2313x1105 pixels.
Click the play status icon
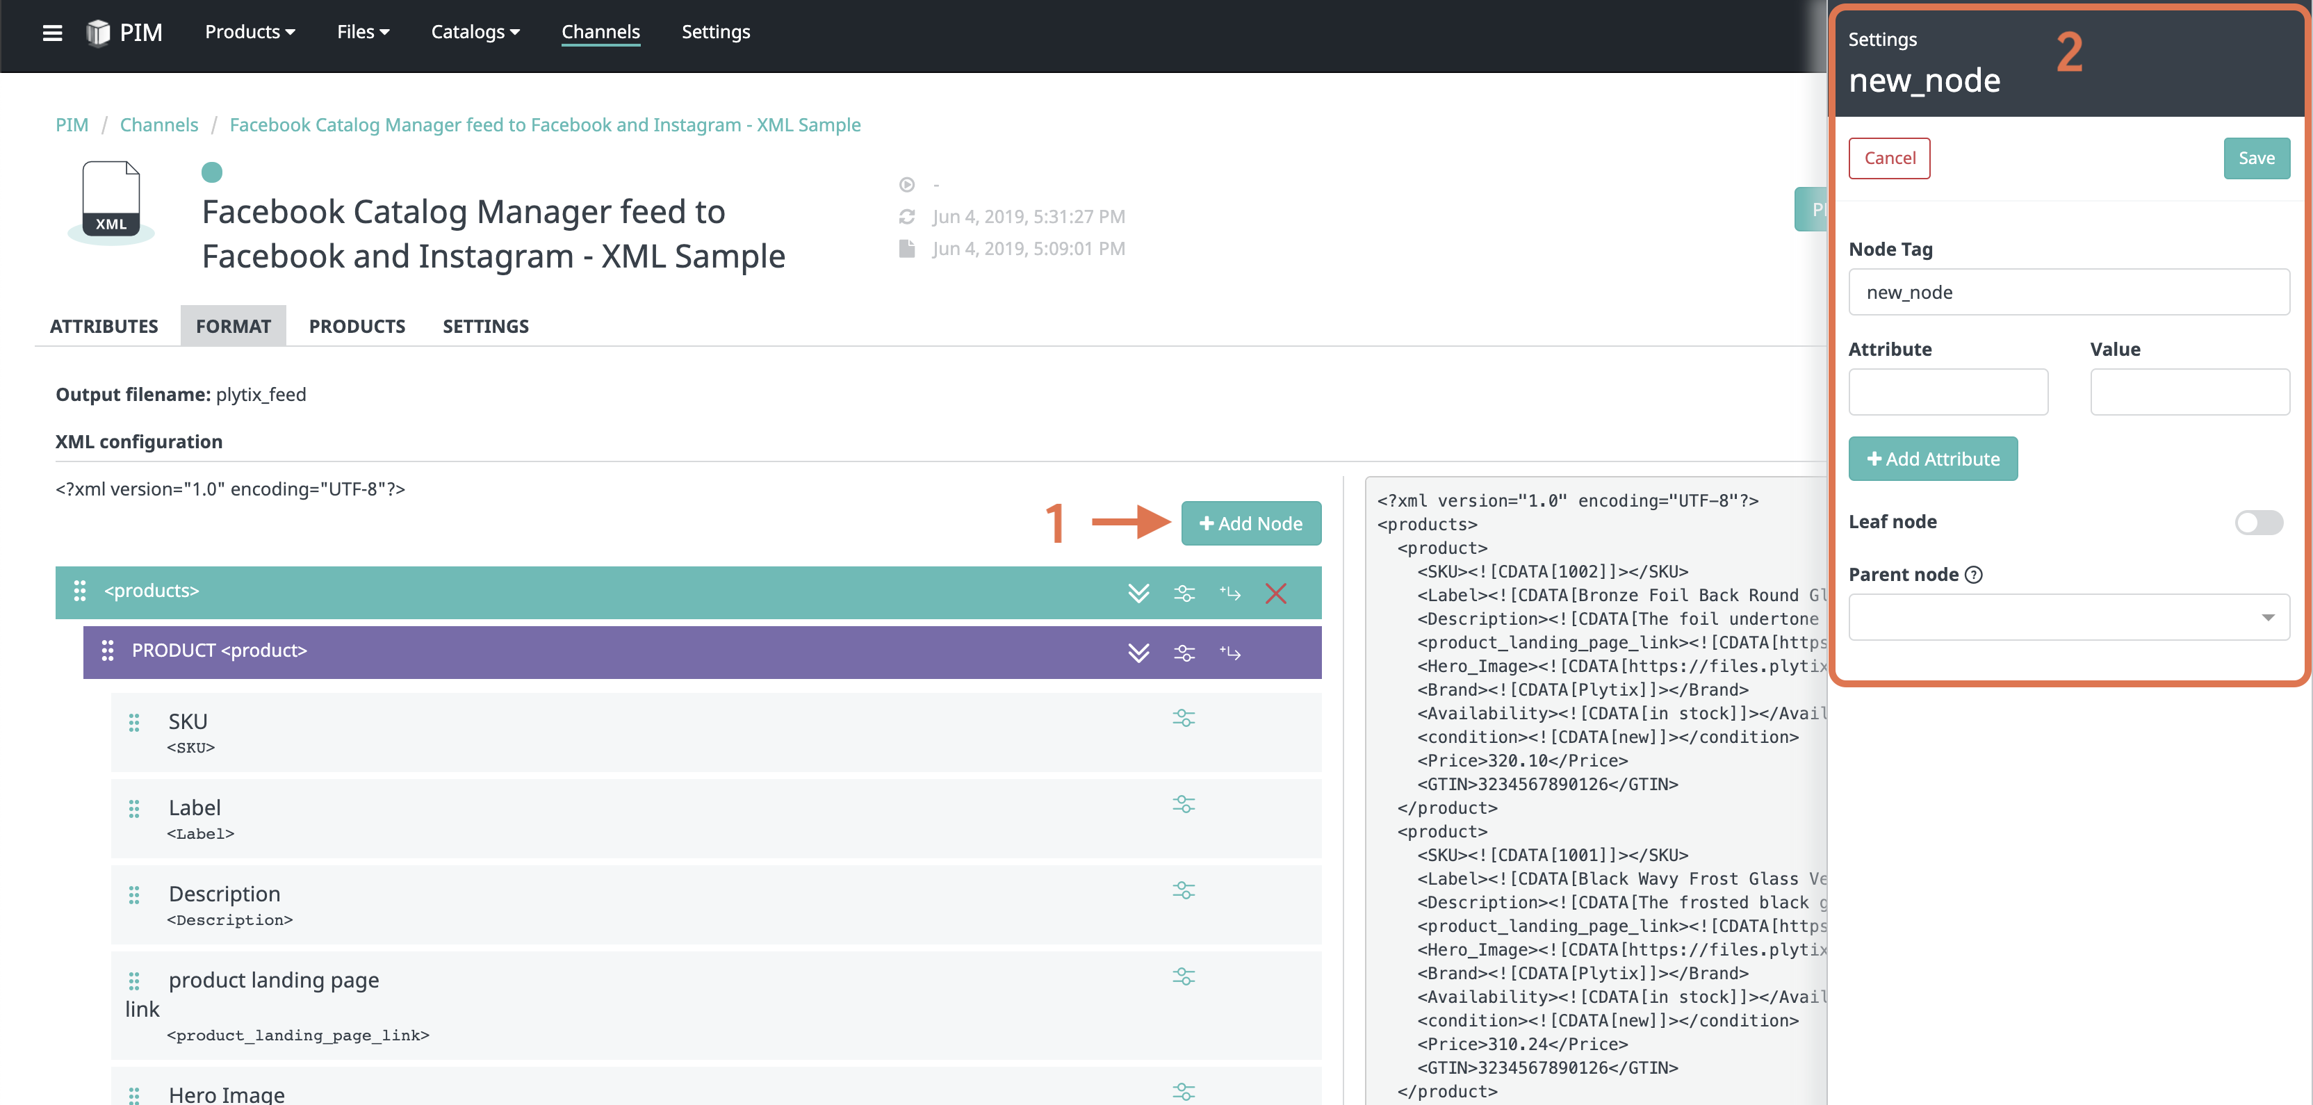[907, 185]
